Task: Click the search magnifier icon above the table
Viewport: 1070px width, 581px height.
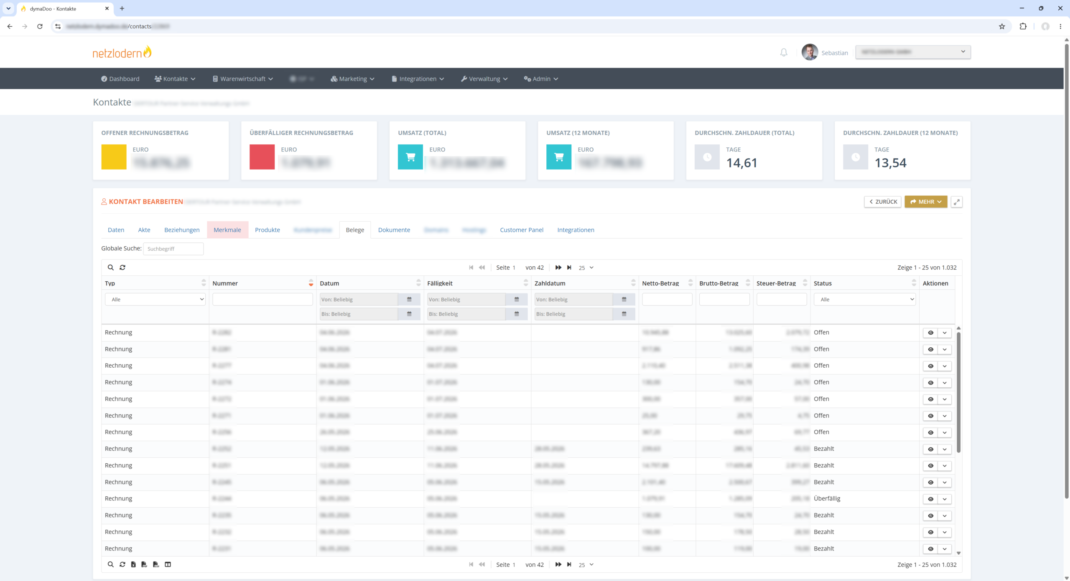Action: [x=111, y=268]
